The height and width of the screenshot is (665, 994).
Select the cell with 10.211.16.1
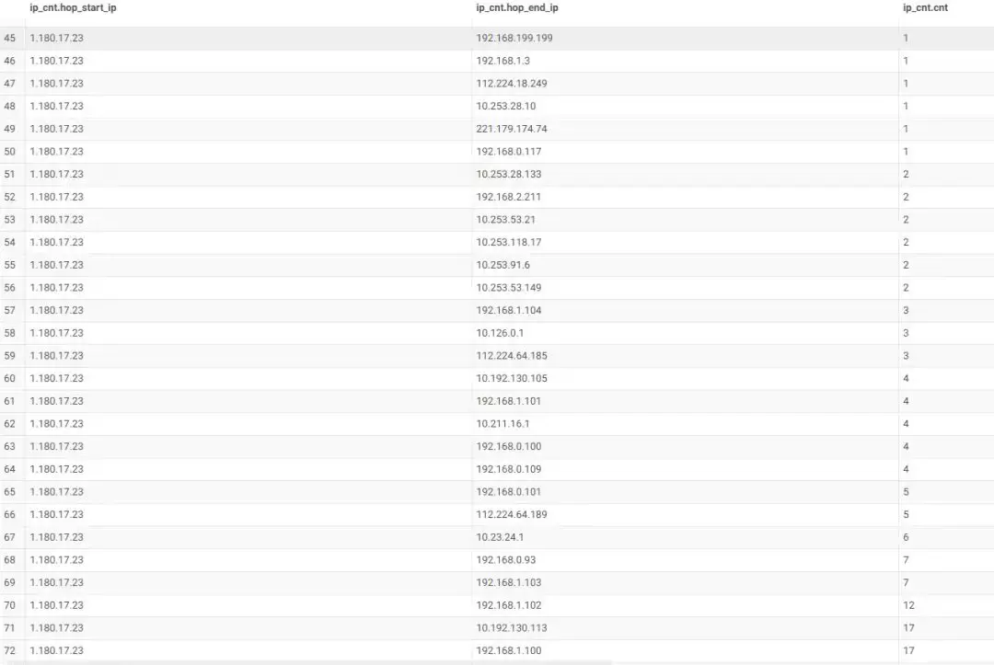point(503,424)
